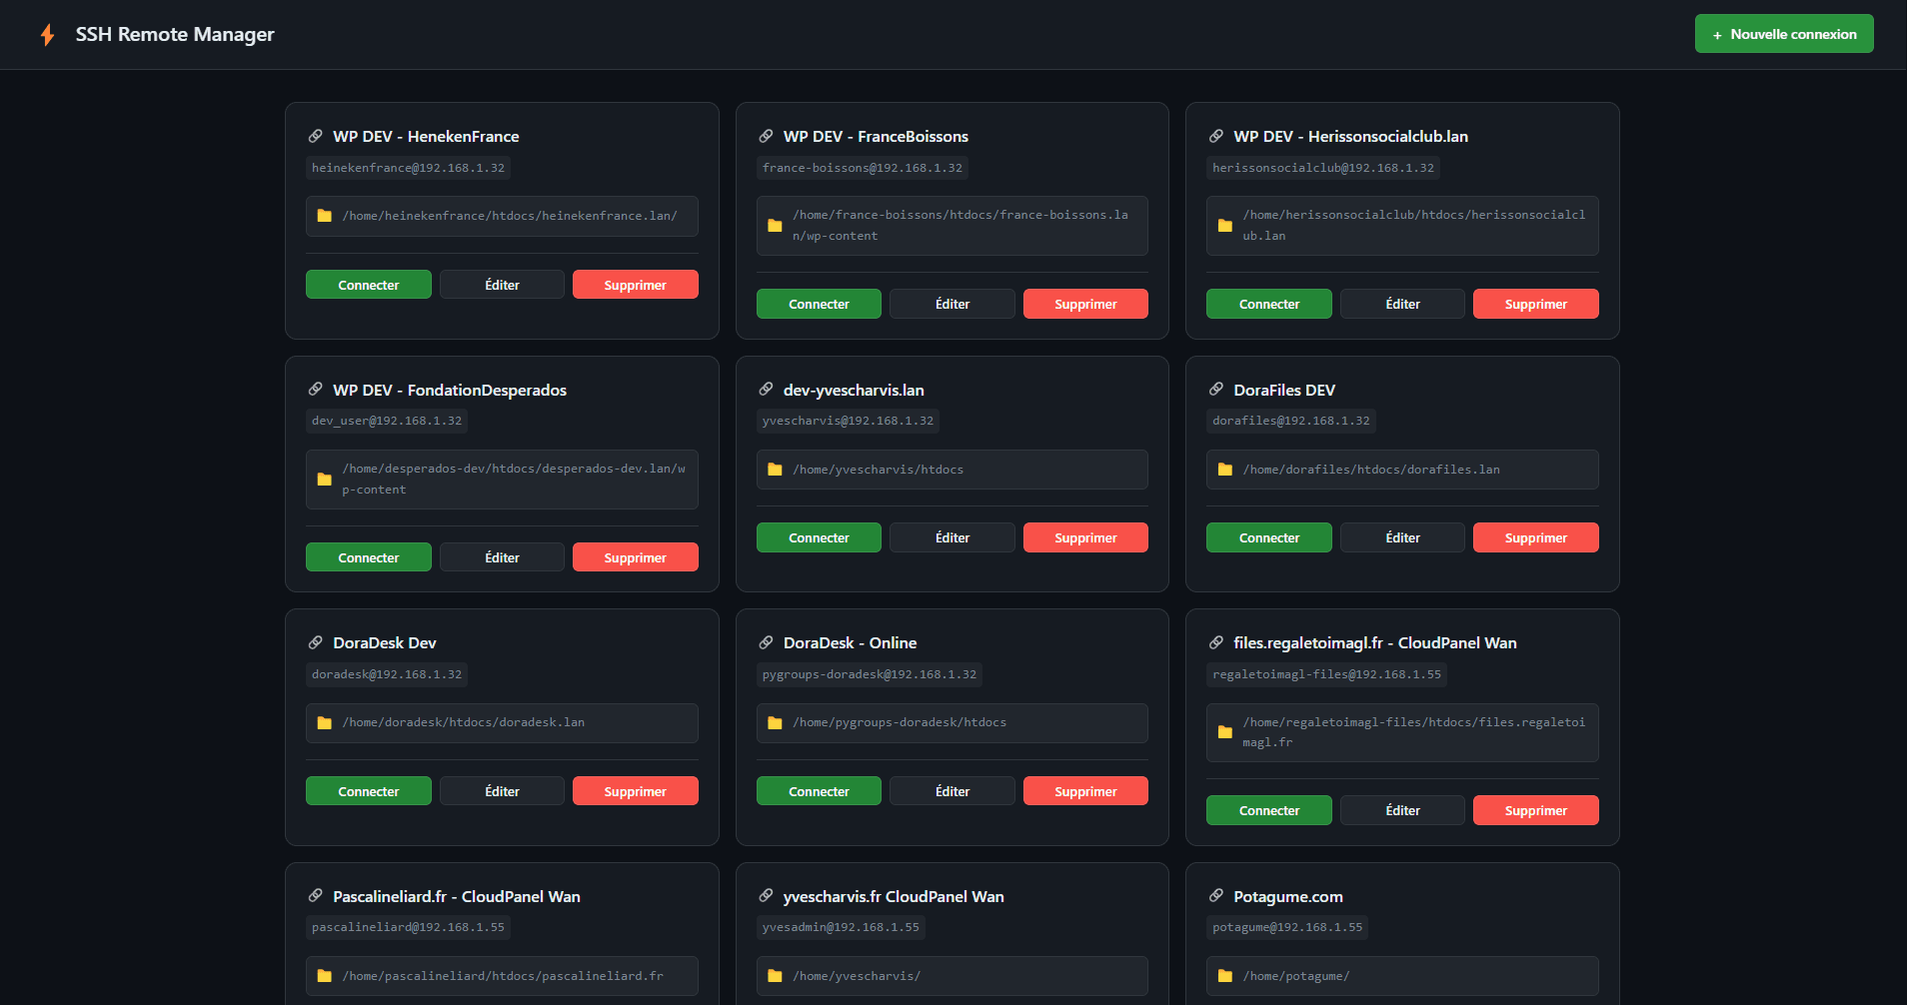1907x1005 pixels.
Task: Edit the WP DEV - FranceBoissons connection
Action: tap(952, 304)
